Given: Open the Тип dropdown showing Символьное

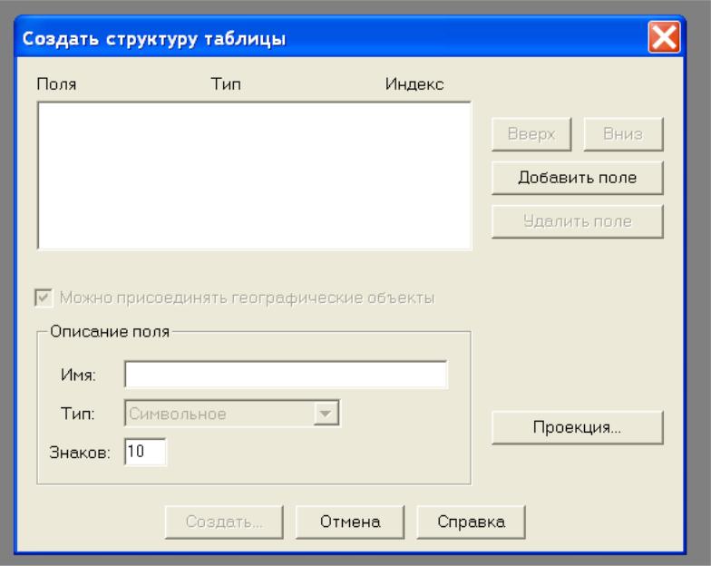Looking at the screenshot, I should [232, 414].
